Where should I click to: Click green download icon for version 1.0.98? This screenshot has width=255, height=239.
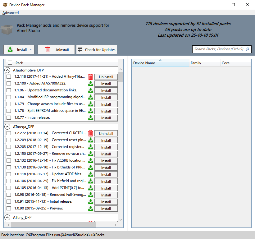[90, 195]
